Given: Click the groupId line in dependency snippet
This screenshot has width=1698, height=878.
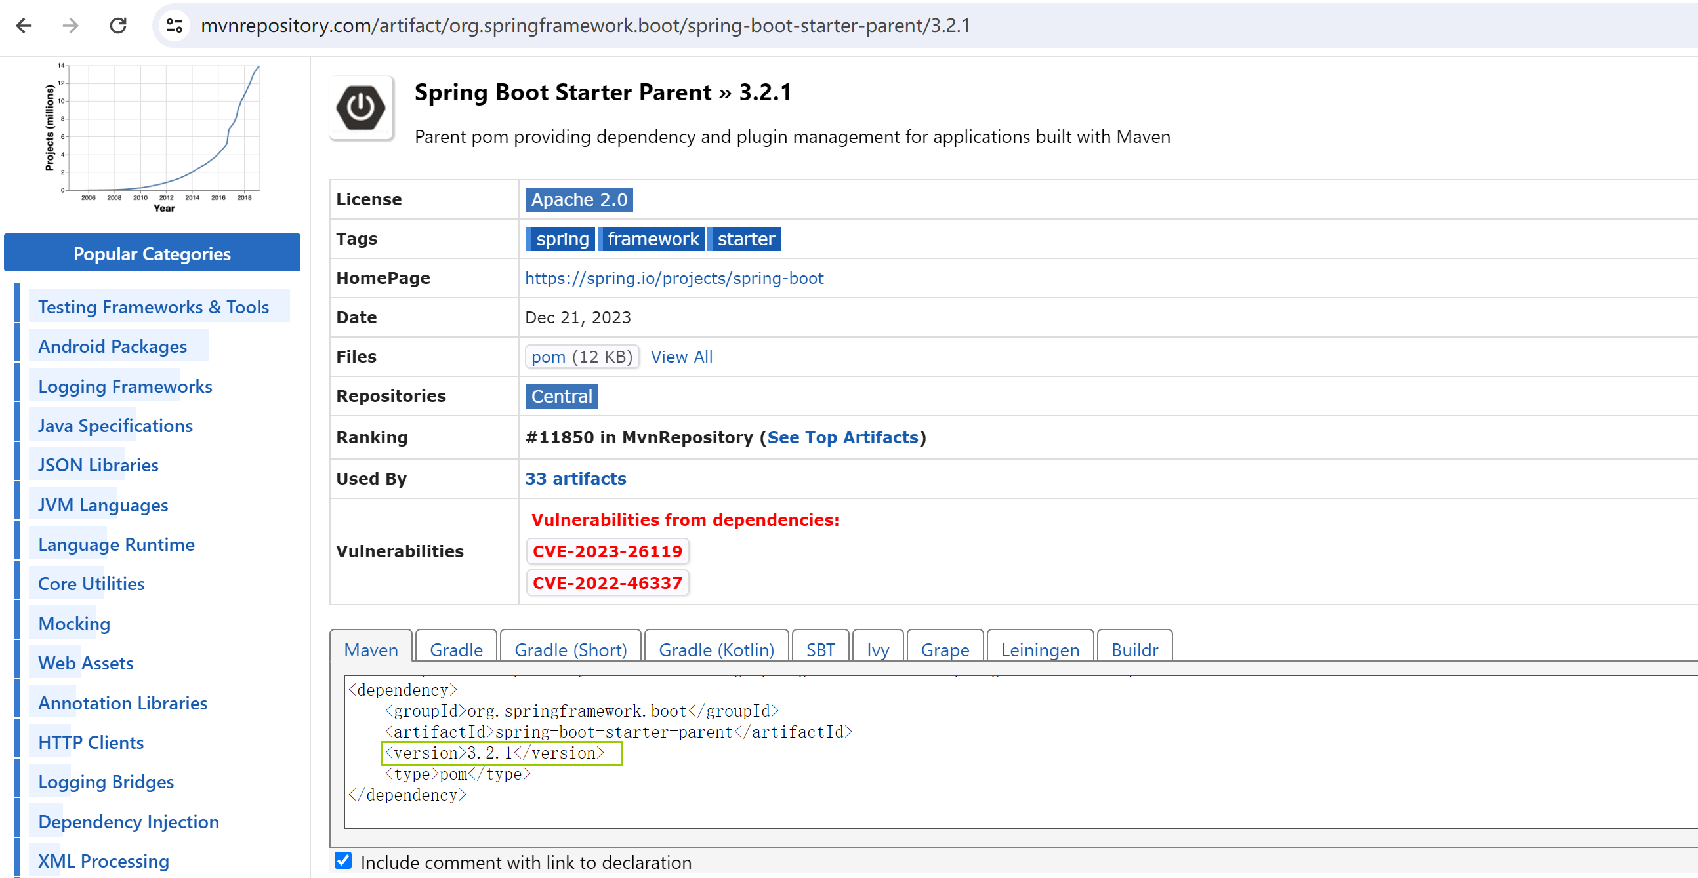Looking at the screenshot, I should pyautogui.click(x=581, y=711).
